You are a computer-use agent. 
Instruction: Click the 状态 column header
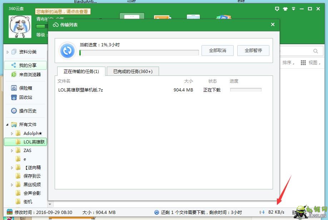[213, 81]
